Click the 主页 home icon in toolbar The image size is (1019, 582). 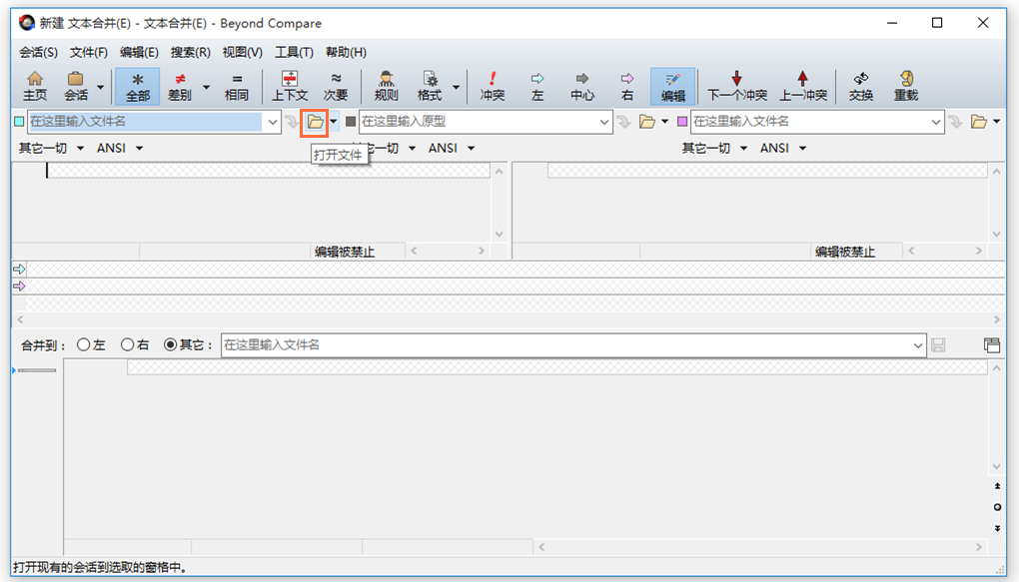point(35,86)
